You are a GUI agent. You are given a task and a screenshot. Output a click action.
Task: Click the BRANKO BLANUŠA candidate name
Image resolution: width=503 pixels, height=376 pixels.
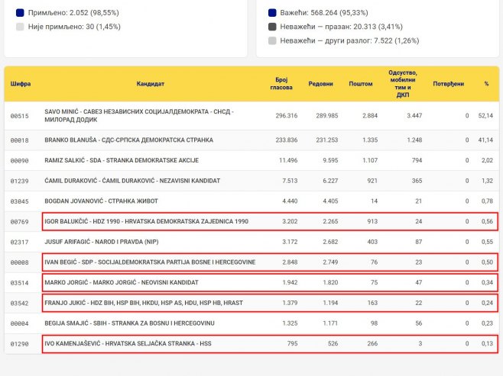point(128,140)
